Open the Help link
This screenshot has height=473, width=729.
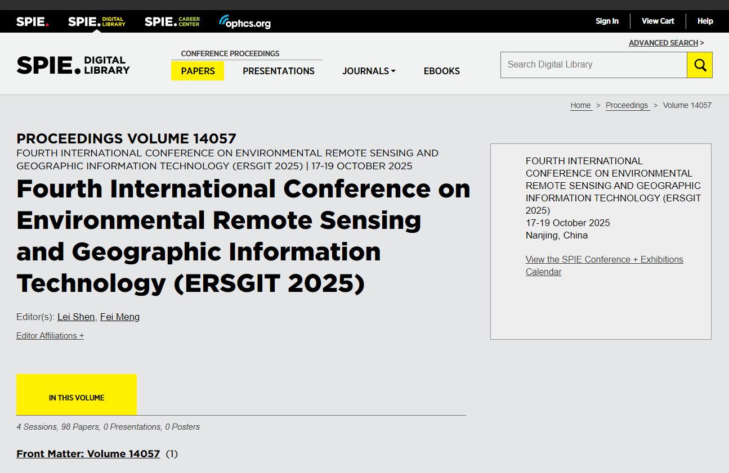point(705,21)
